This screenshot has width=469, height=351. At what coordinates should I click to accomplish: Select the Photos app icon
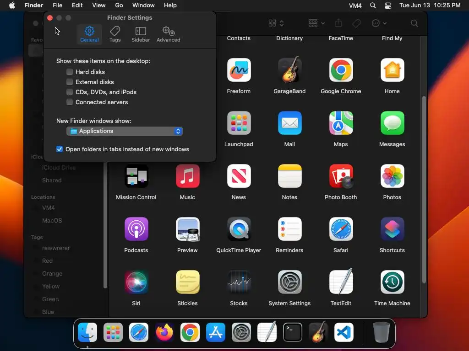click(x=392, y=176)
